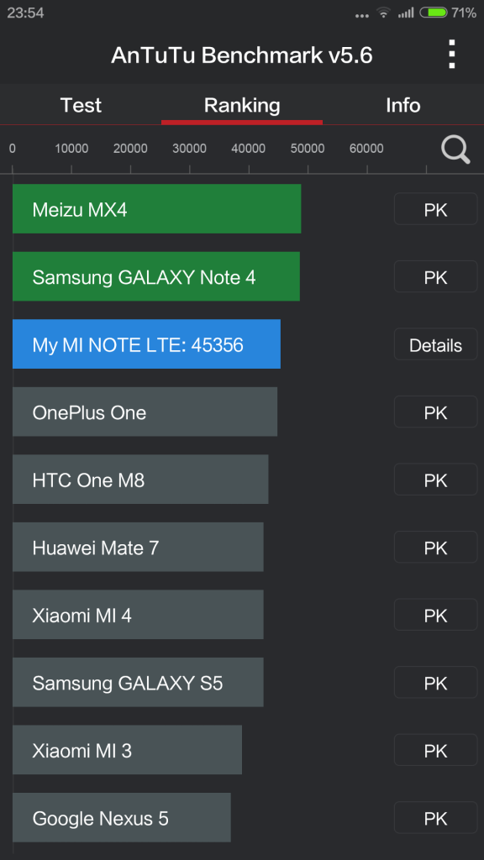Tap PK beside HTC One M8
The width and height of the screenshot is (484, 860).
pyautogui.click(x=436, y=480)
